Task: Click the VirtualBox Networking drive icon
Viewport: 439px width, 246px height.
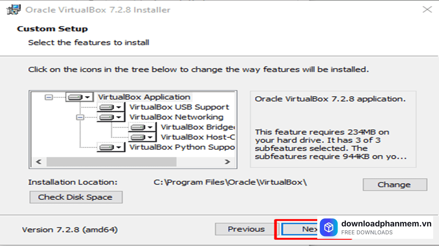Action: pyautogui.click(x=110, y=117)
